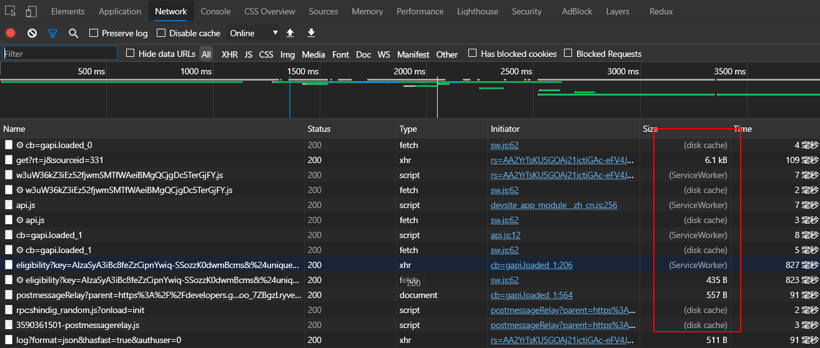Filter requests by Img type
The image size is (820, 348).
coord(287,54)
